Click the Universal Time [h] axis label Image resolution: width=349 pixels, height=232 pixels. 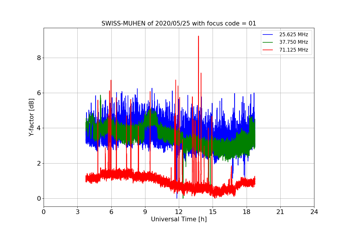click(x=179, y=219)
